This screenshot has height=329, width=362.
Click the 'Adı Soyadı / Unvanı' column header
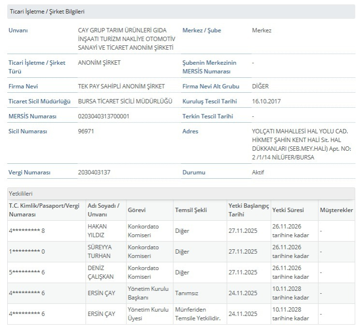tap(103, 210)
